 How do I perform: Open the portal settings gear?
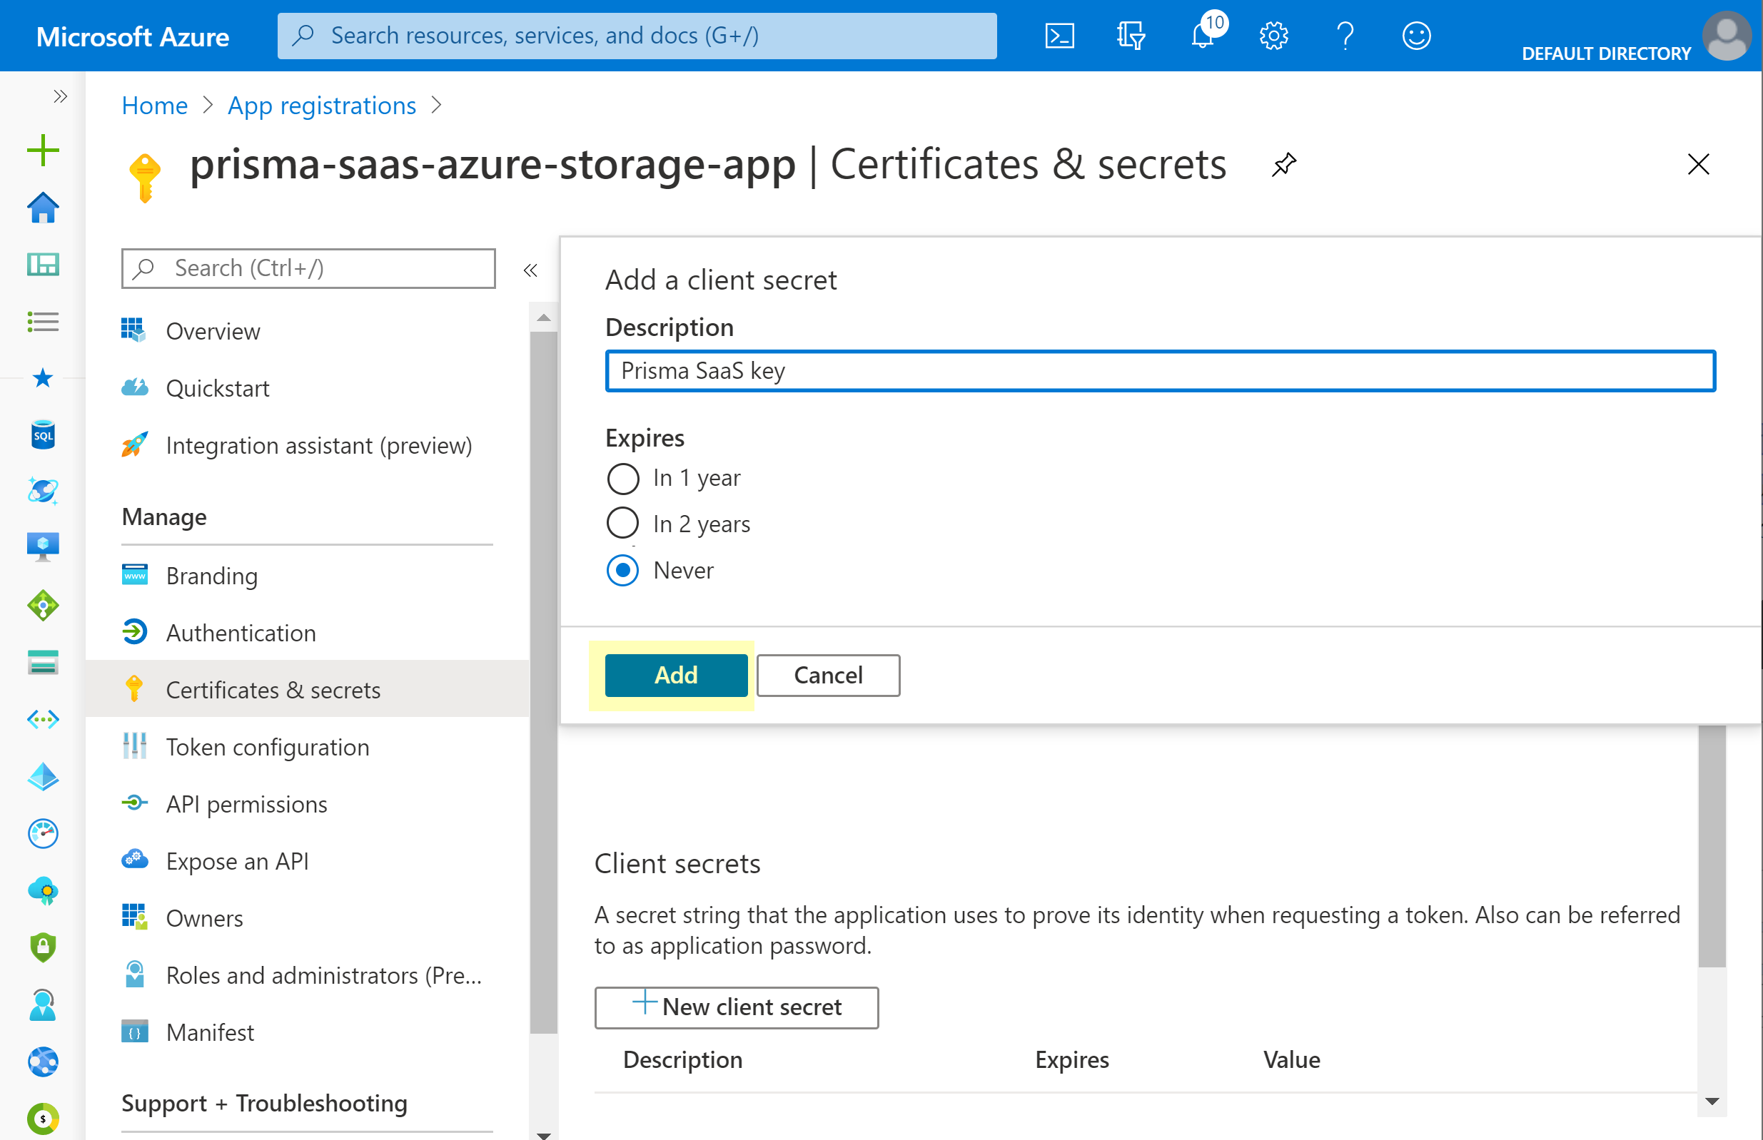tap(1273, 36)
